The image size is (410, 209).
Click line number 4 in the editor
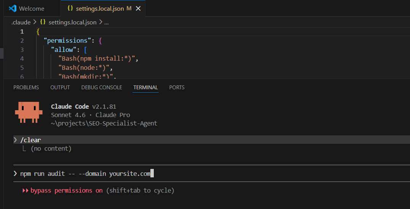(x=22, y=59)
